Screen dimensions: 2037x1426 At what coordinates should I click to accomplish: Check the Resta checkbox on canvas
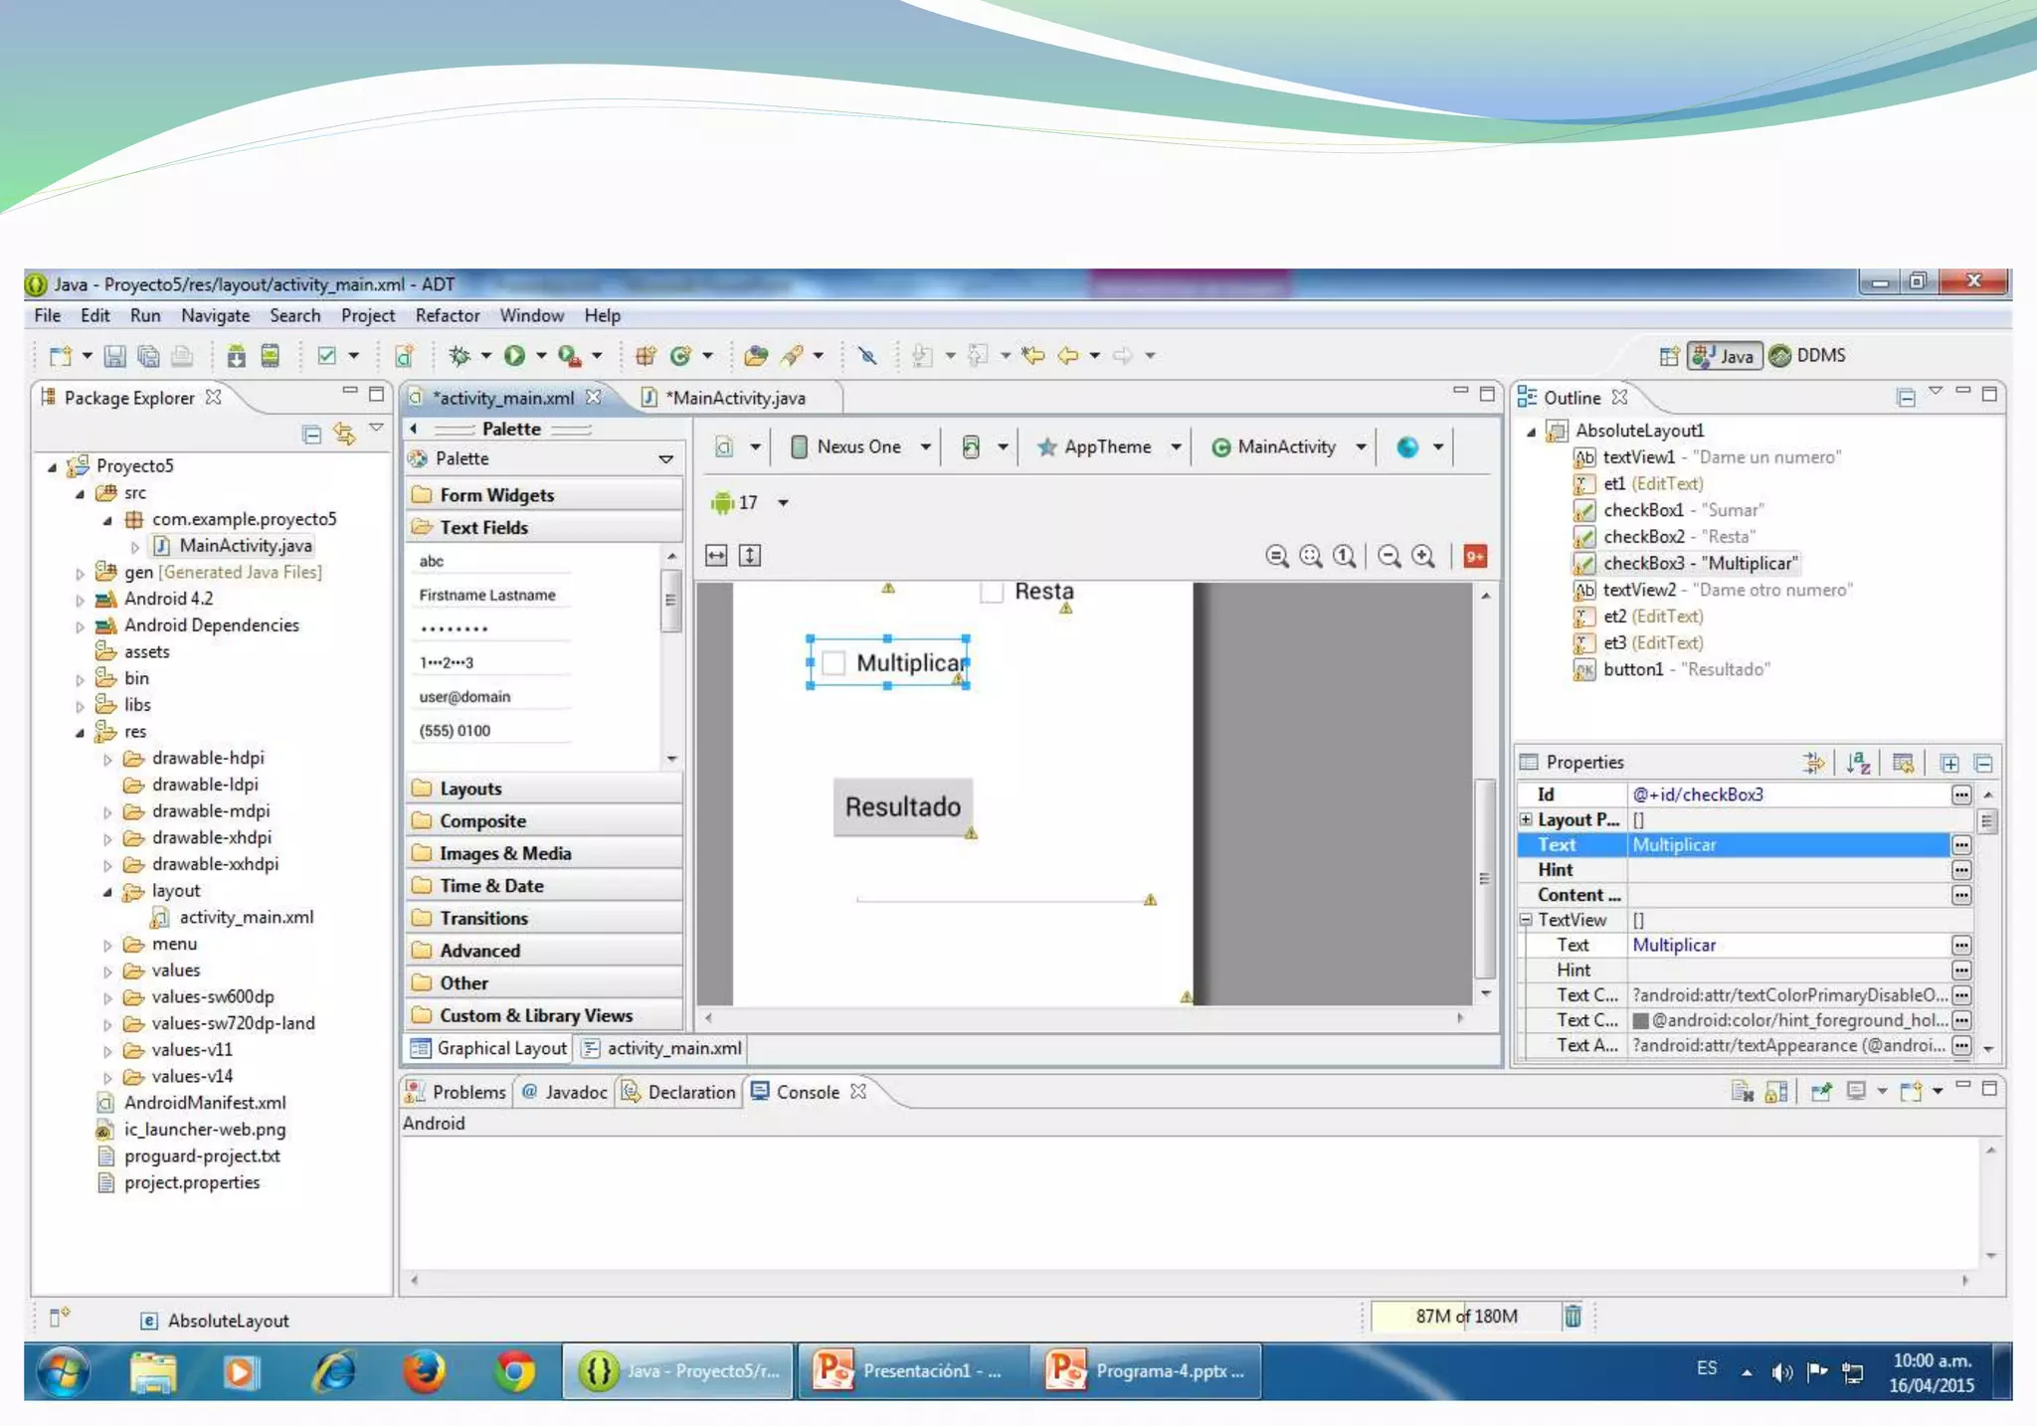[x=991, y=592]
